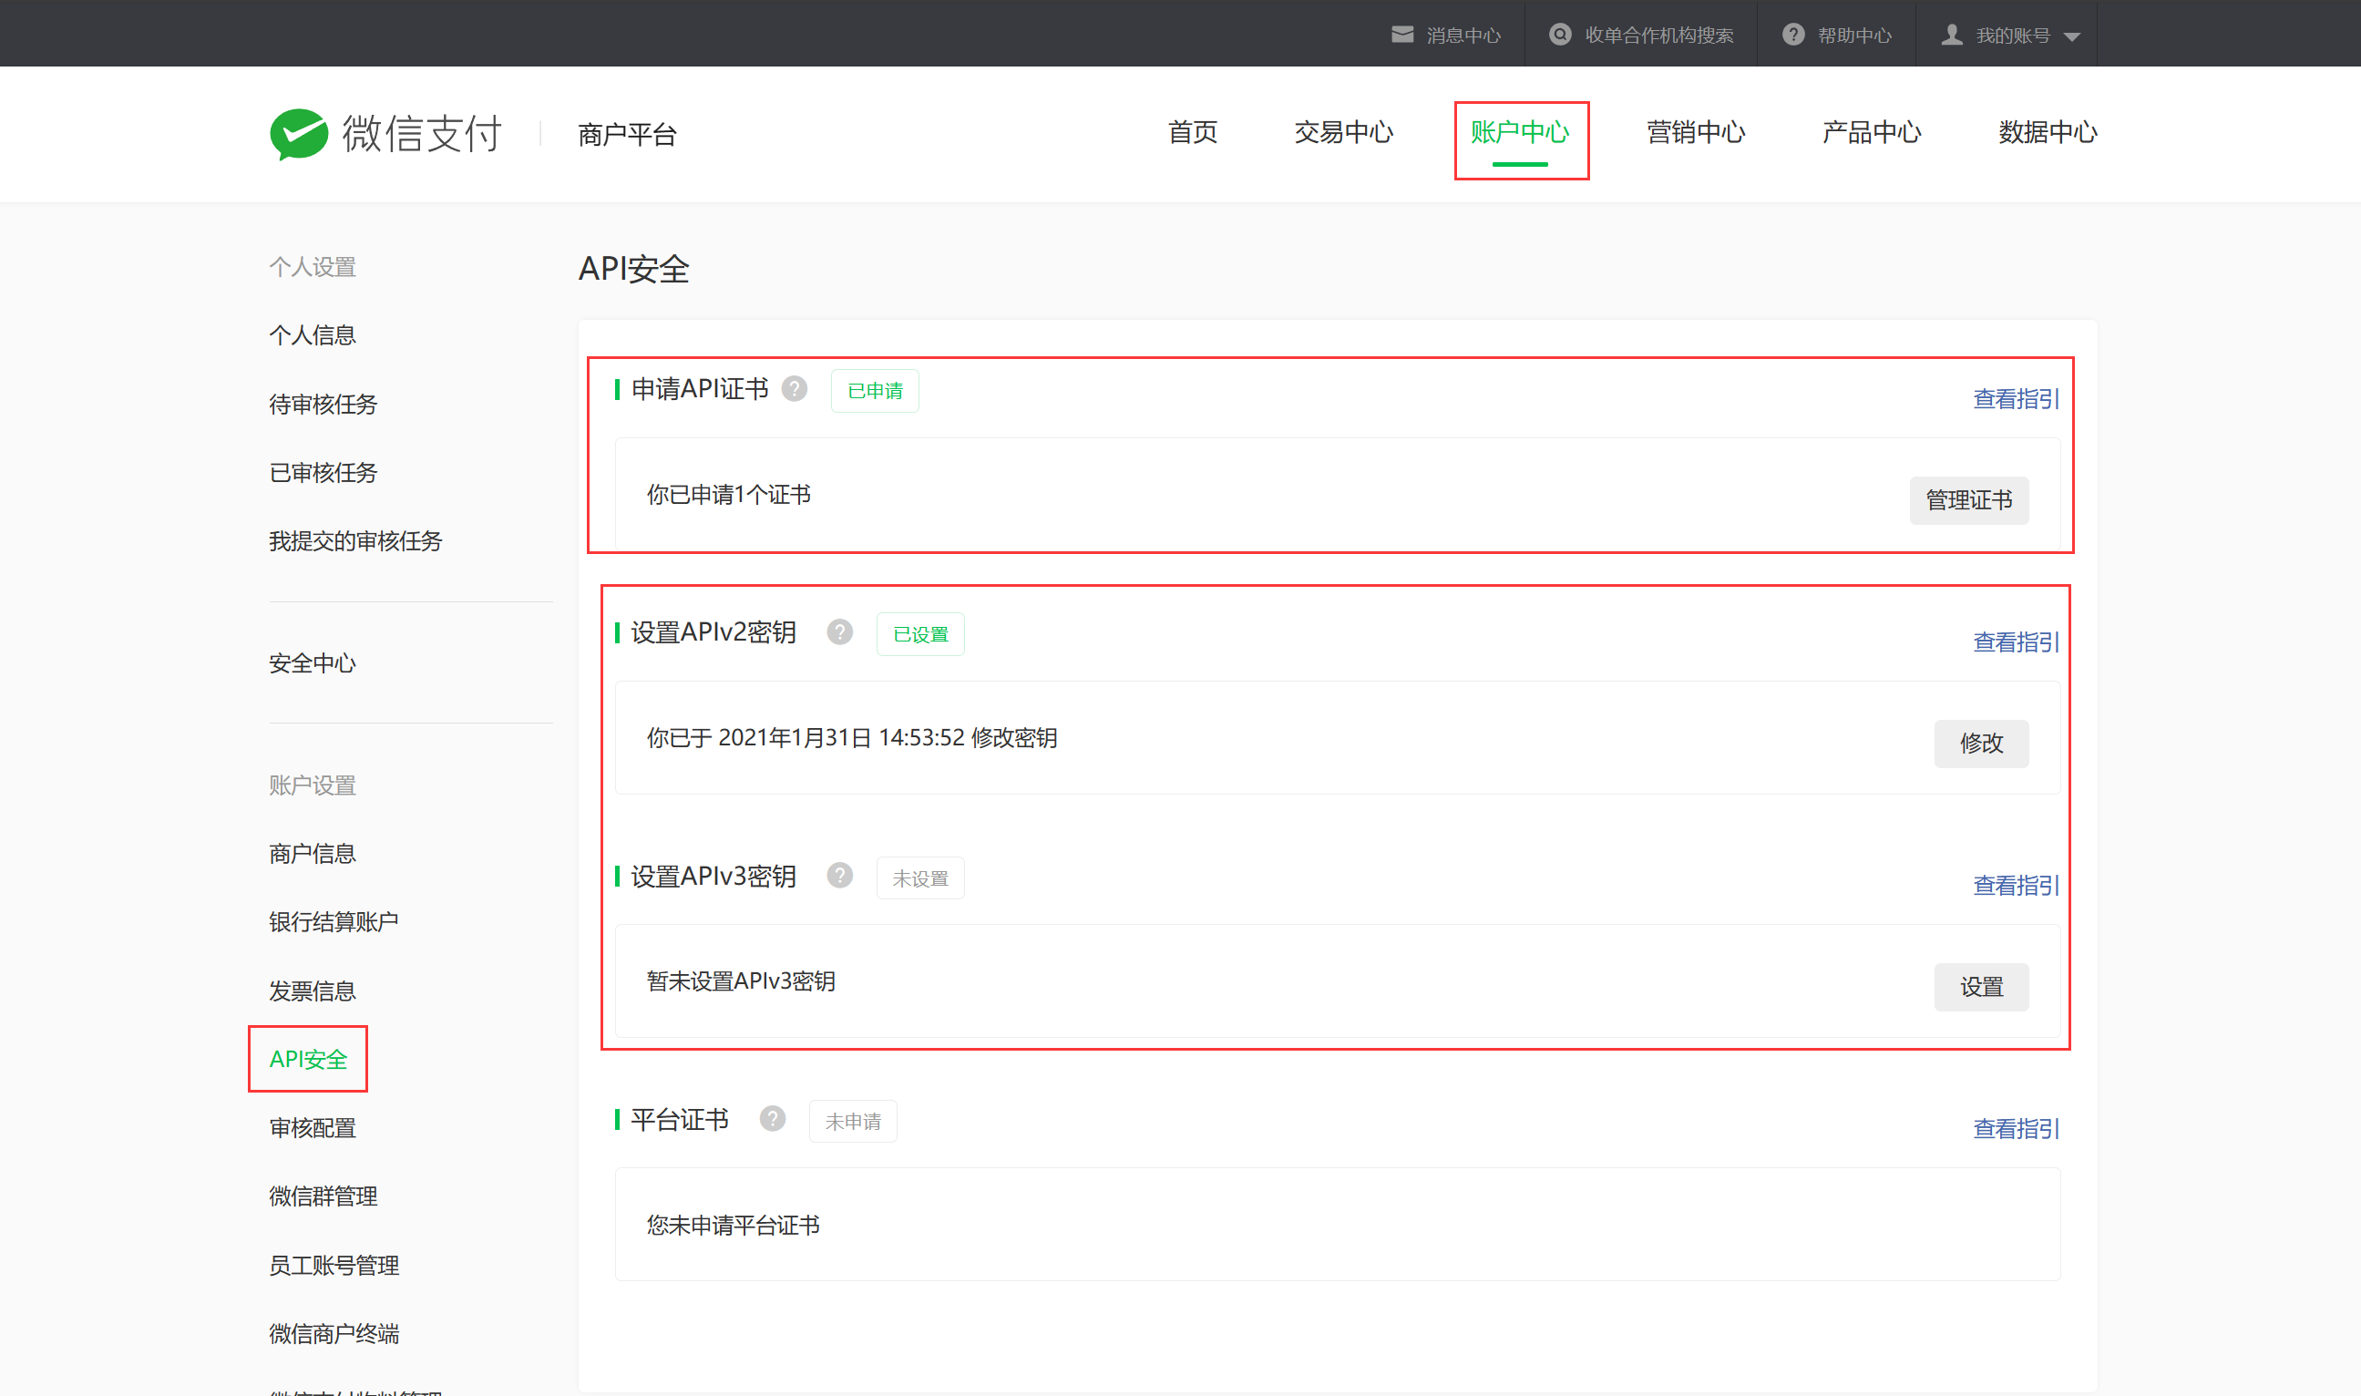
Task: Click the API安全 page heading
Action: pyautogui.click(x=633, y=269)
